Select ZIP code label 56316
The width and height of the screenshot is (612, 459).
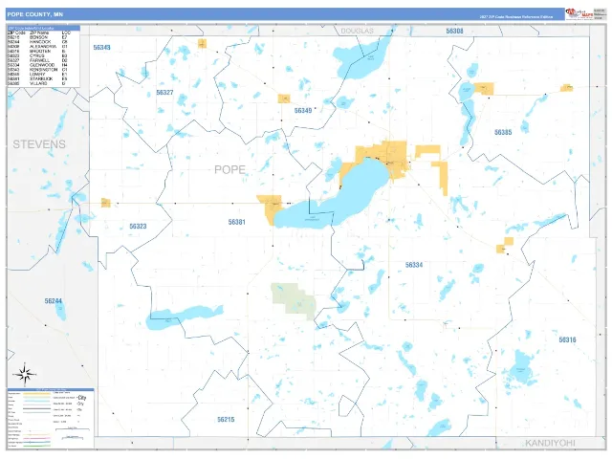click(x=567, y=340)
